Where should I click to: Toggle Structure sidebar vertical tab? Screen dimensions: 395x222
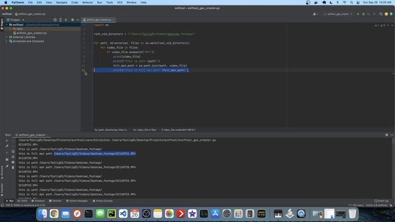point(2,173)
